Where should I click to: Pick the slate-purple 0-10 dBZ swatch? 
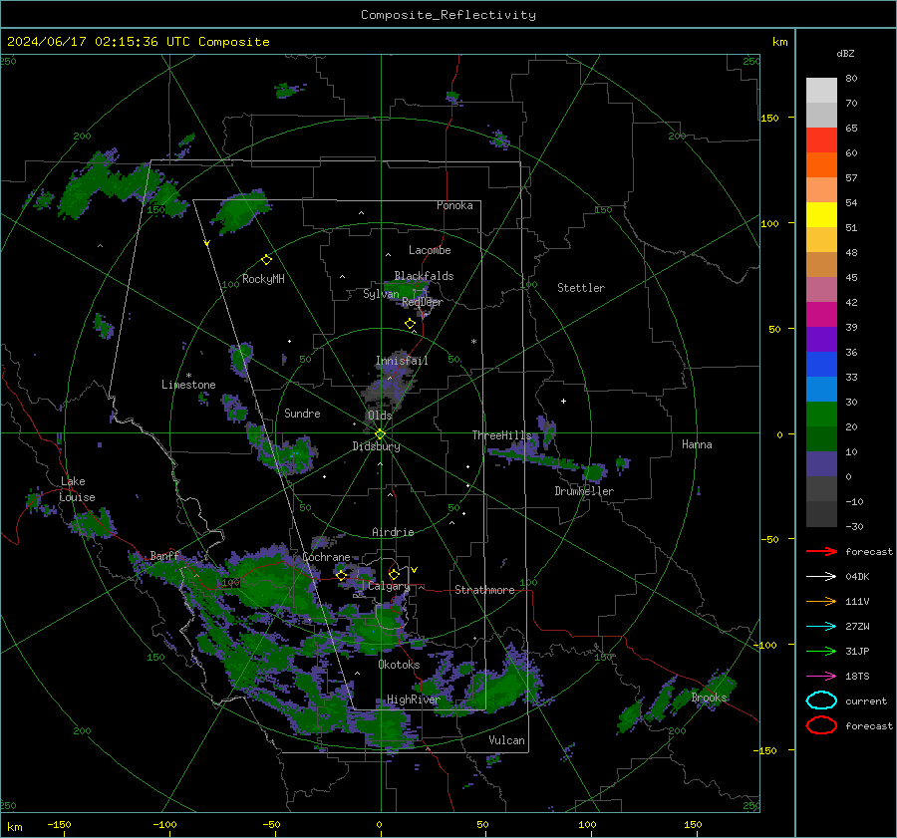point(821,464)
